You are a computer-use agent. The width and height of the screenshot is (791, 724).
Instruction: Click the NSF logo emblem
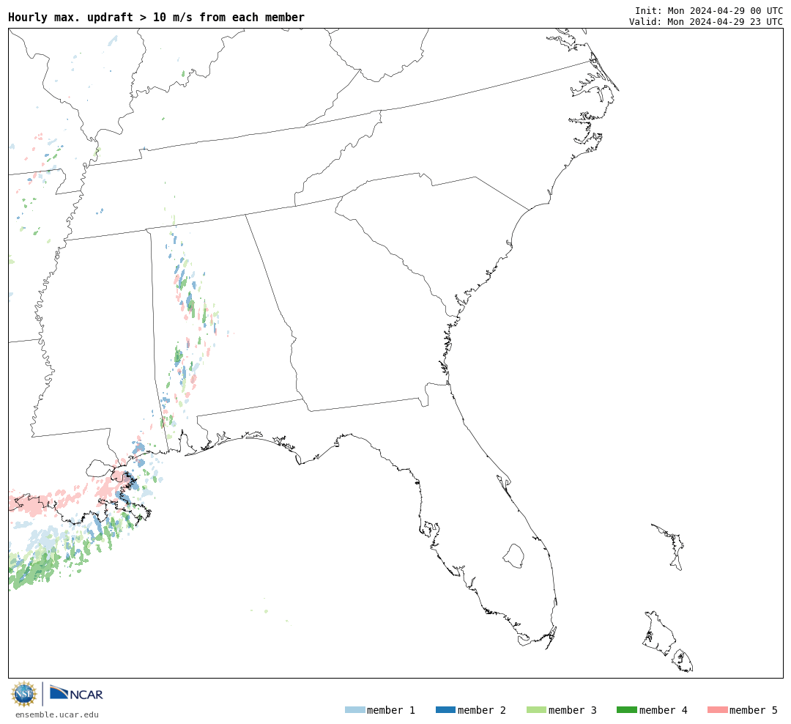[x=23, y=694]
